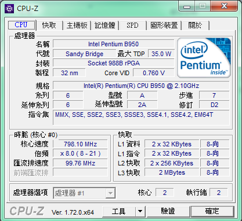Screen dimensions: 242x221
Task: Open the 工具 dropdown arrow
Action: 140,211
